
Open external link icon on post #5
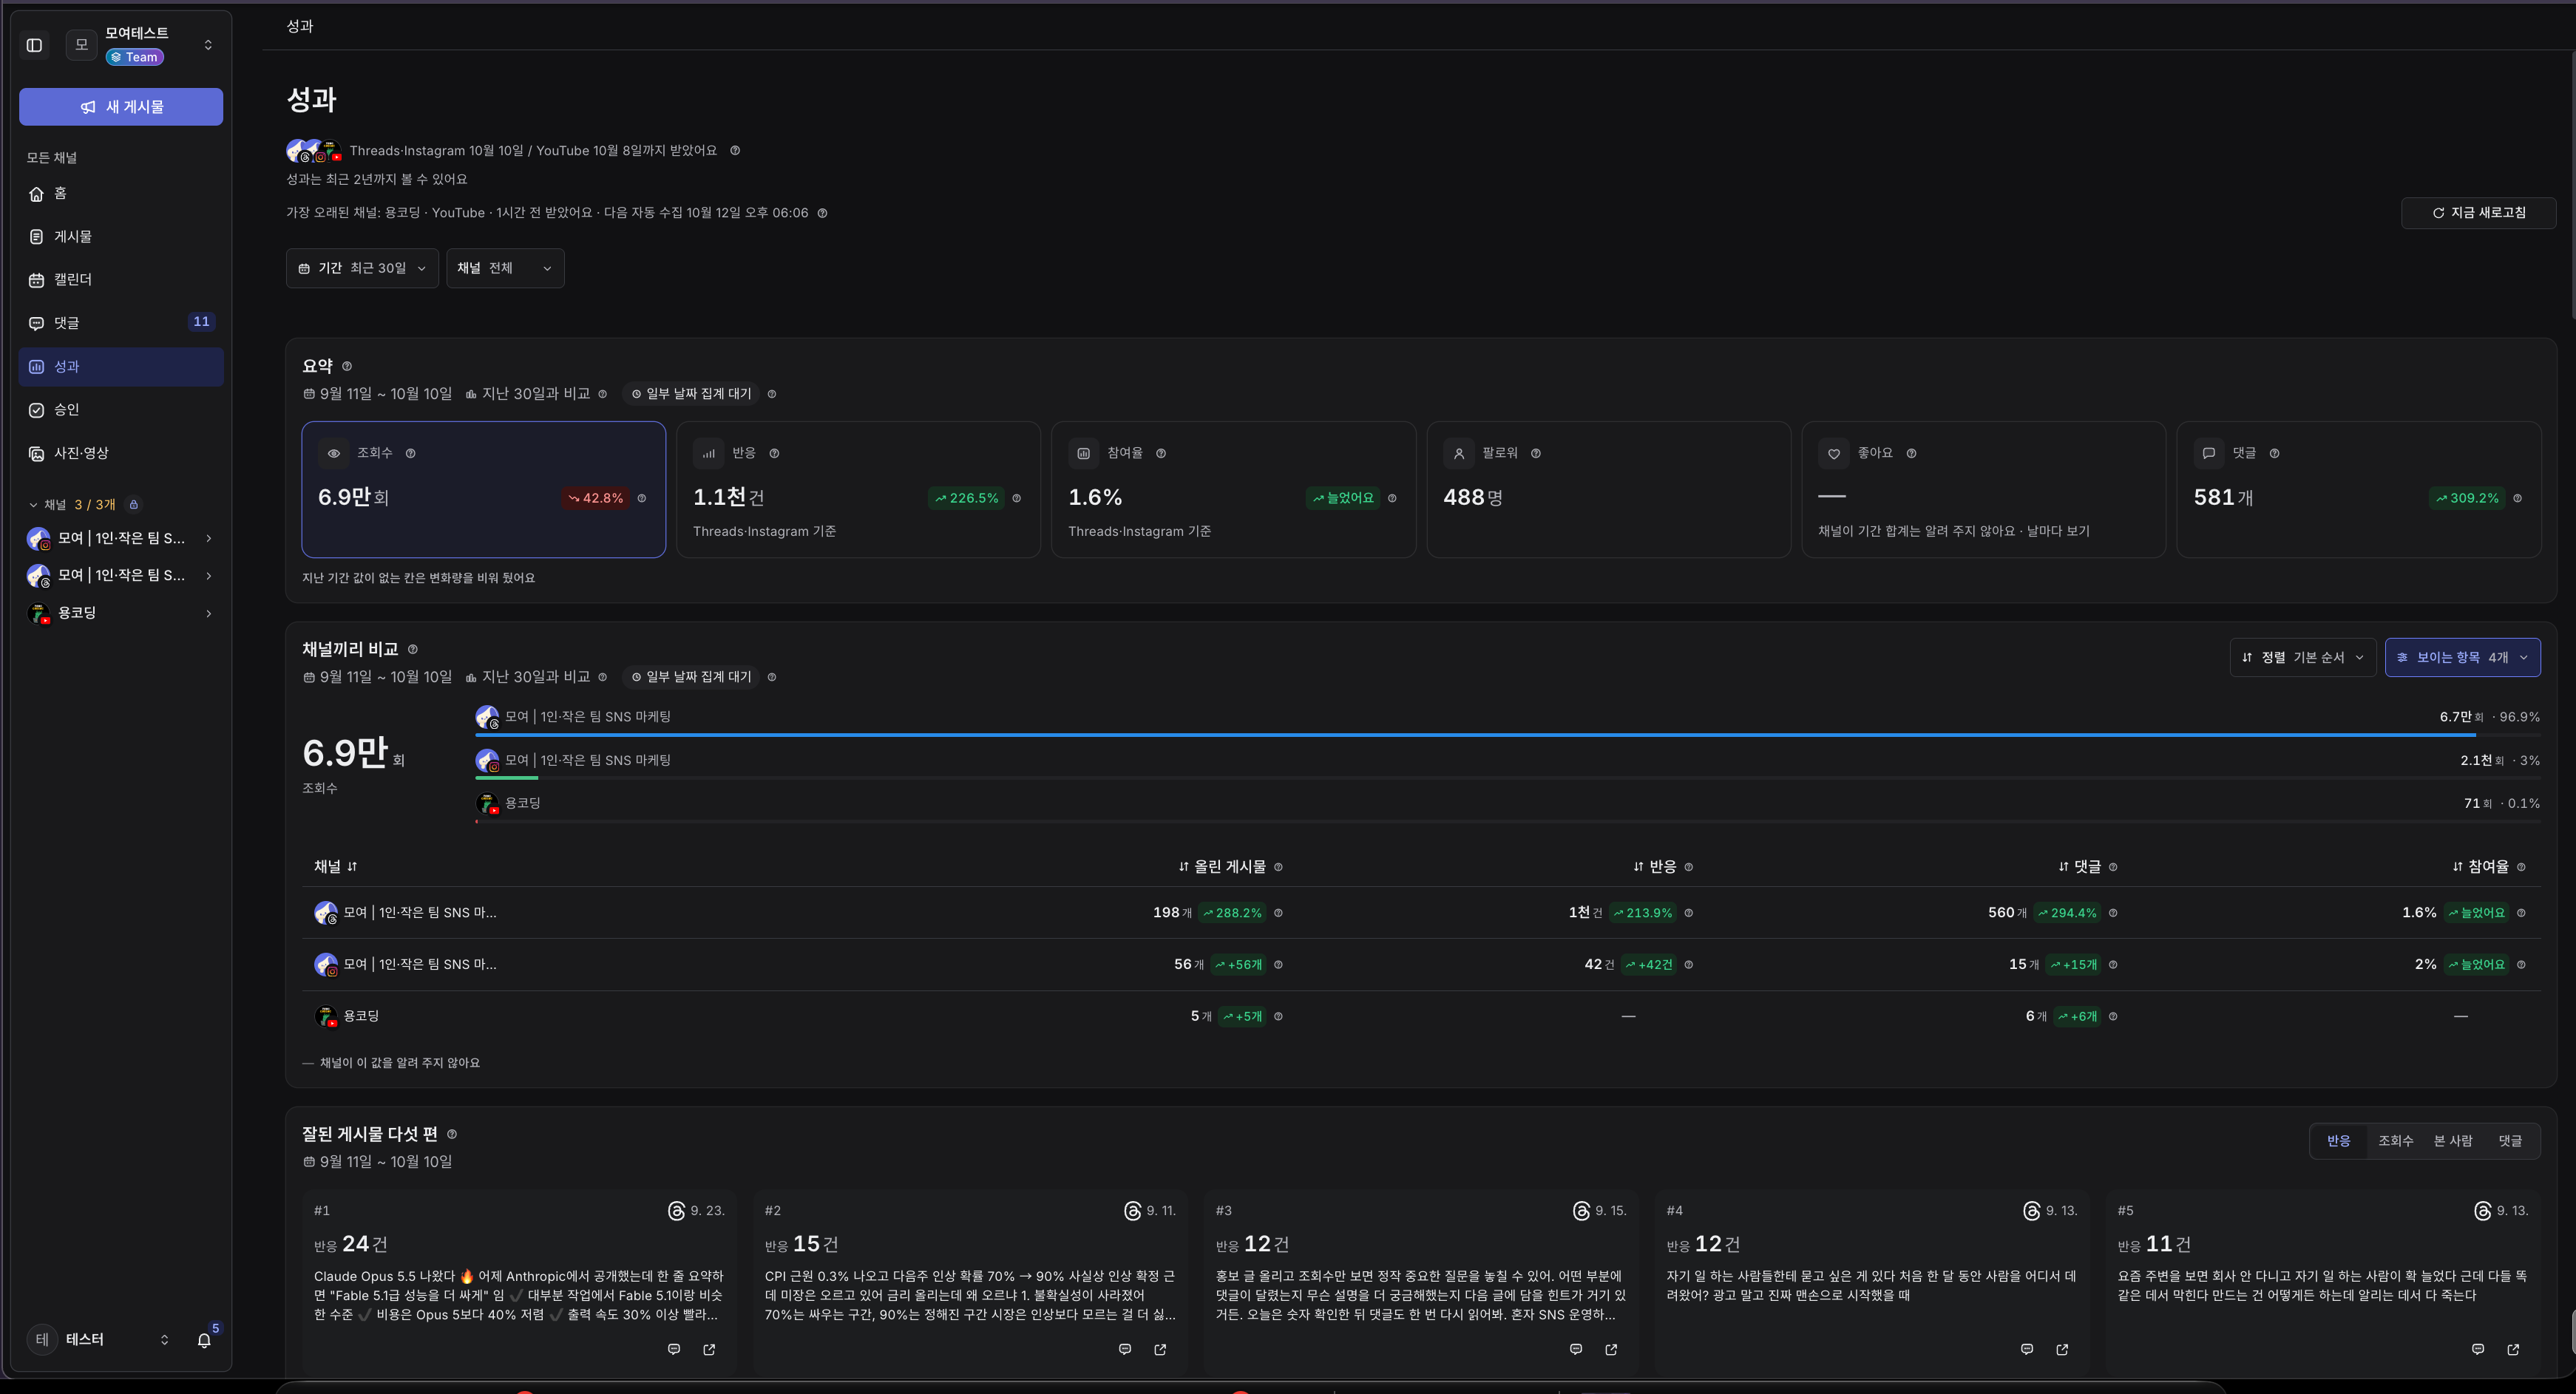coord(2513,1349)
